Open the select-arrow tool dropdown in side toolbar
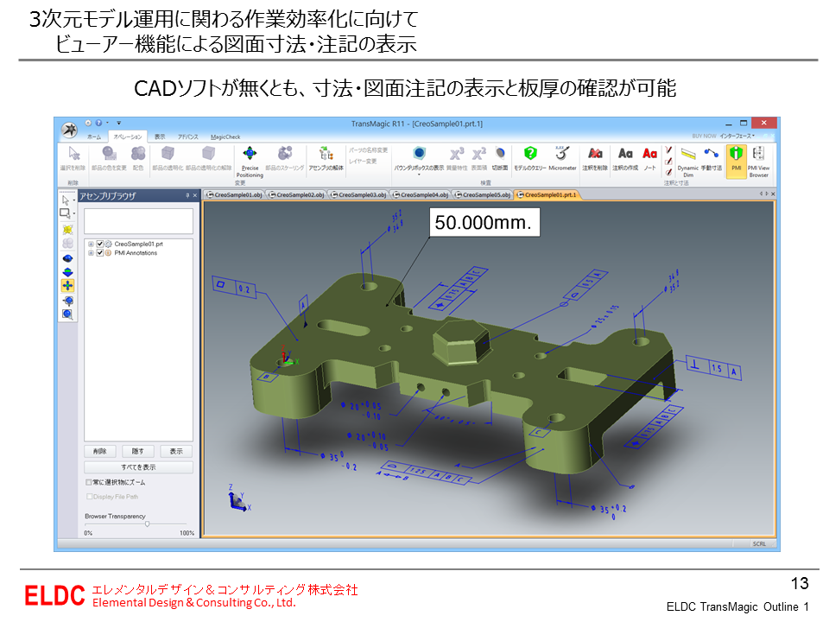 (74, 201)
